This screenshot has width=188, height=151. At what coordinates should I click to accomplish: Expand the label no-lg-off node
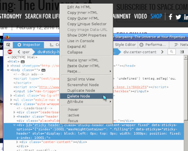11,96
